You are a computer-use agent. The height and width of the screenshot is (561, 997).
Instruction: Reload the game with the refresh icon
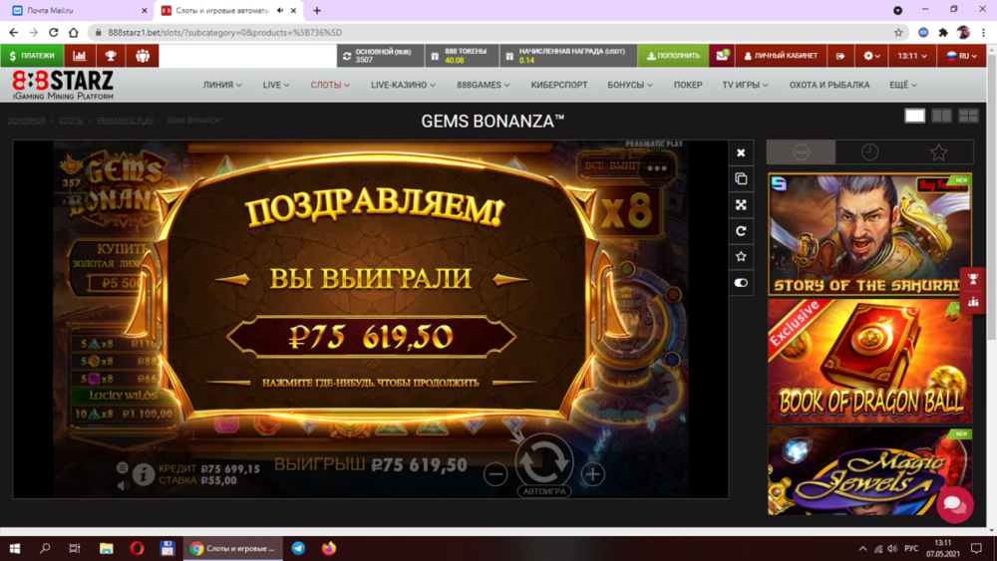pyautogui.click(x=741, y=230)
